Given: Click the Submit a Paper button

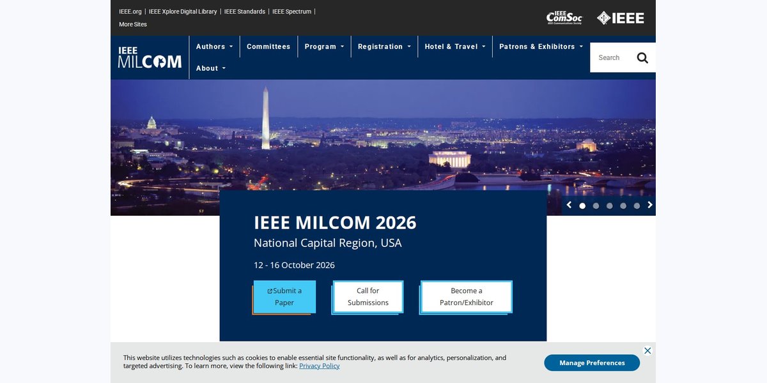Looking at the screenshot, I should tap(284, 297).
